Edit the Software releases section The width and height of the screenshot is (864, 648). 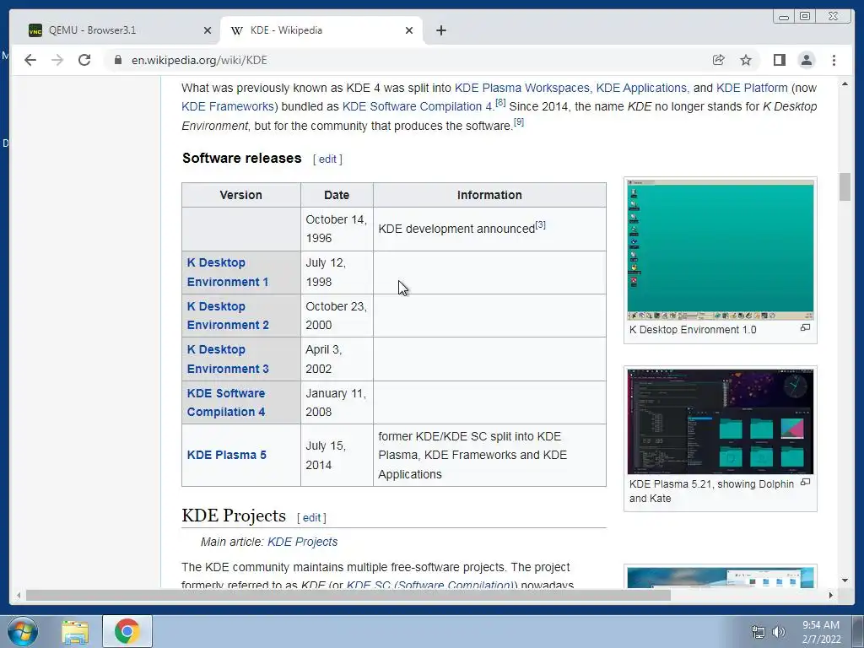tap(327, 159)
